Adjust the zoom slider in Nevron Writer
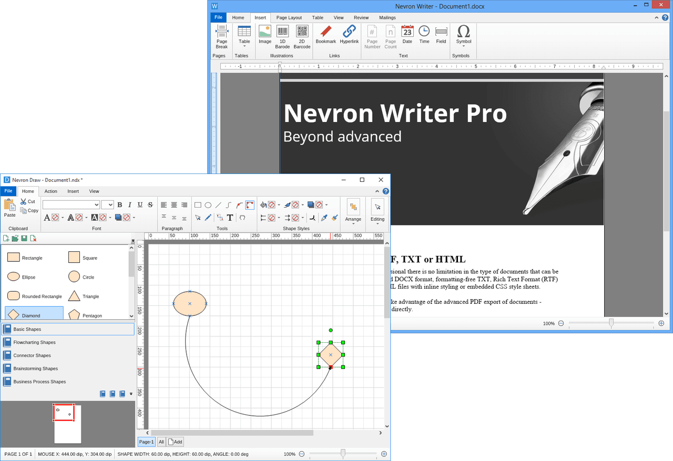673x461 pixels. click(611, 323)
